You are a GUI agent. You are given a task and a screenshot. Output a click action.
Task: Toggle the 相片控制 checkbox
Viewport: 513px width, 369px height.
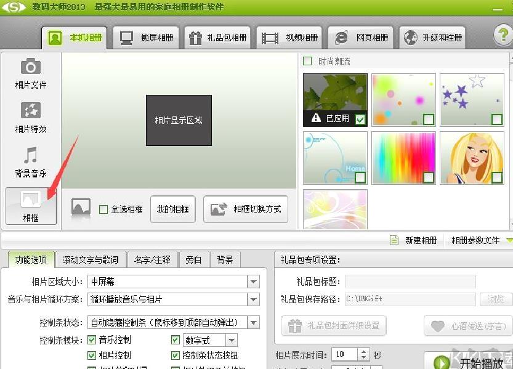pyautogui.click(x=92, y=355)
